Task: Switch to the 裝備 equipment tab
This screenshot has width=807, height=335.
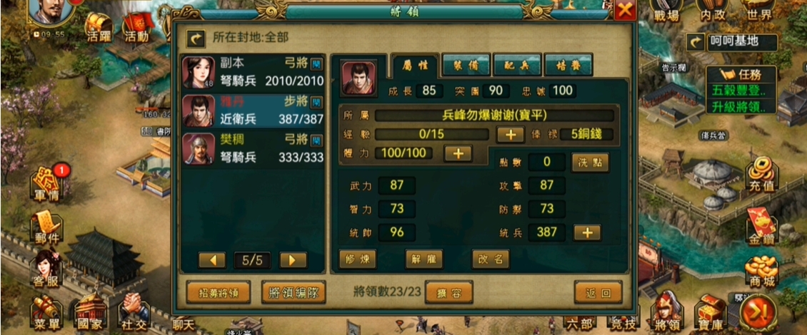Action: [466, 66]
